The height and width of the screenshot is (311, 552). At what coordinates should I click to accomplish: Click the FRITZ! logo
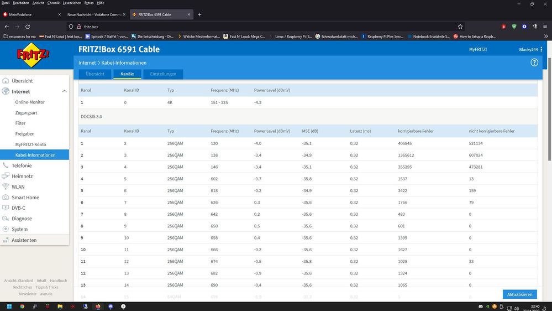(33, 55)
